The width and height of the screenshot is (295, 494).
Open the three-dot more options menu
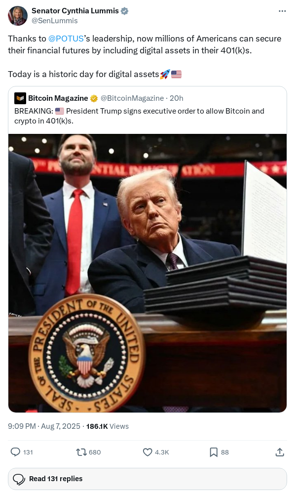282,11
